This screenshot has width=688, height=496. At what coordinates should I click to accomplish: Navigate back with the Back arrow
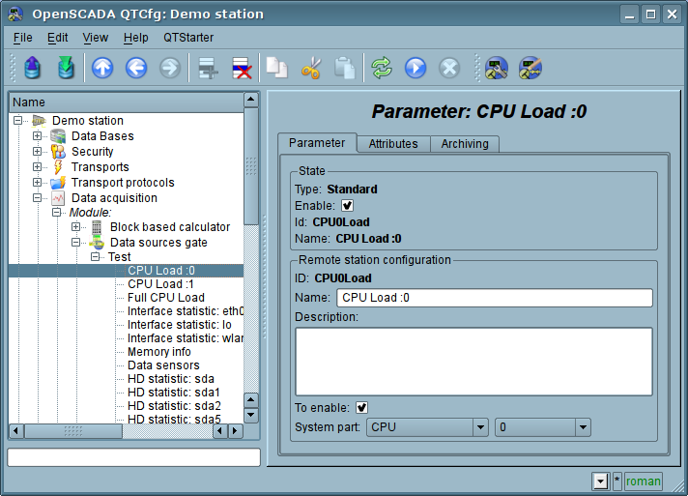pyautogui.click(x=136, y=68)
